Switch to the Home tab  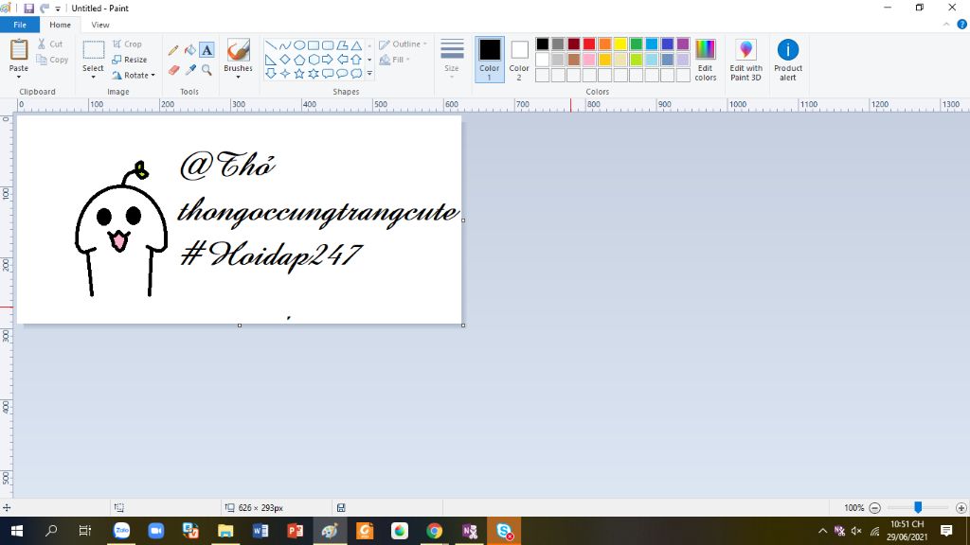click(x=60, y=25)
